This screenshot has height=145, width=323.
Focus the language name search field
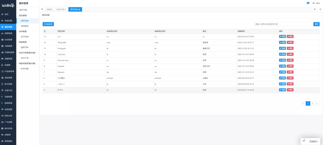point(283,24)
